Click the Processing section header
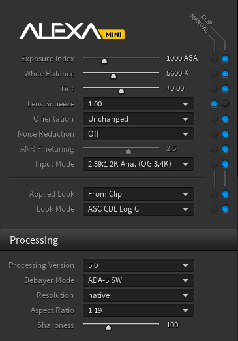238x341 pixels. click(x=118, y=240)
